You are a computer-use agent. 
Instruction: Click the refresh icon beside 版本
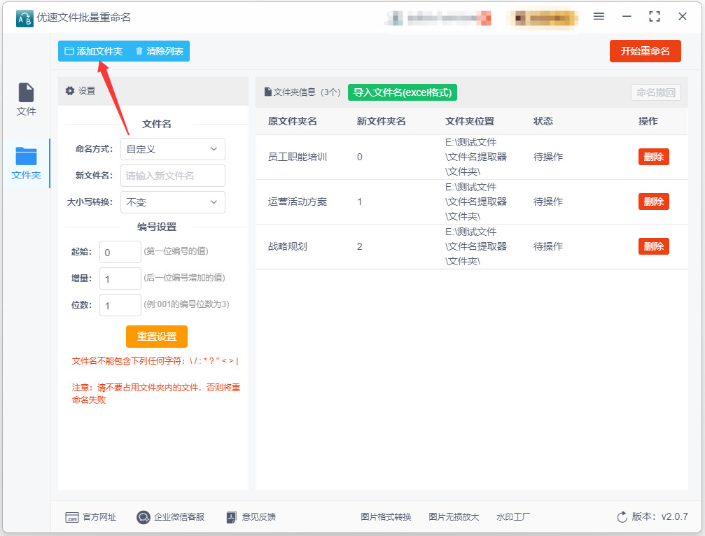(x=622, y=517)
